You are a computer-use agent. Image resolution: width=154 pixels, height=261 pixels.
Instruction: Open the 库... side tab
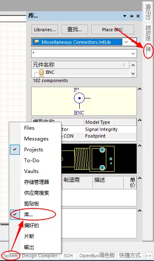pyautogui.click(x=148, y=50)
